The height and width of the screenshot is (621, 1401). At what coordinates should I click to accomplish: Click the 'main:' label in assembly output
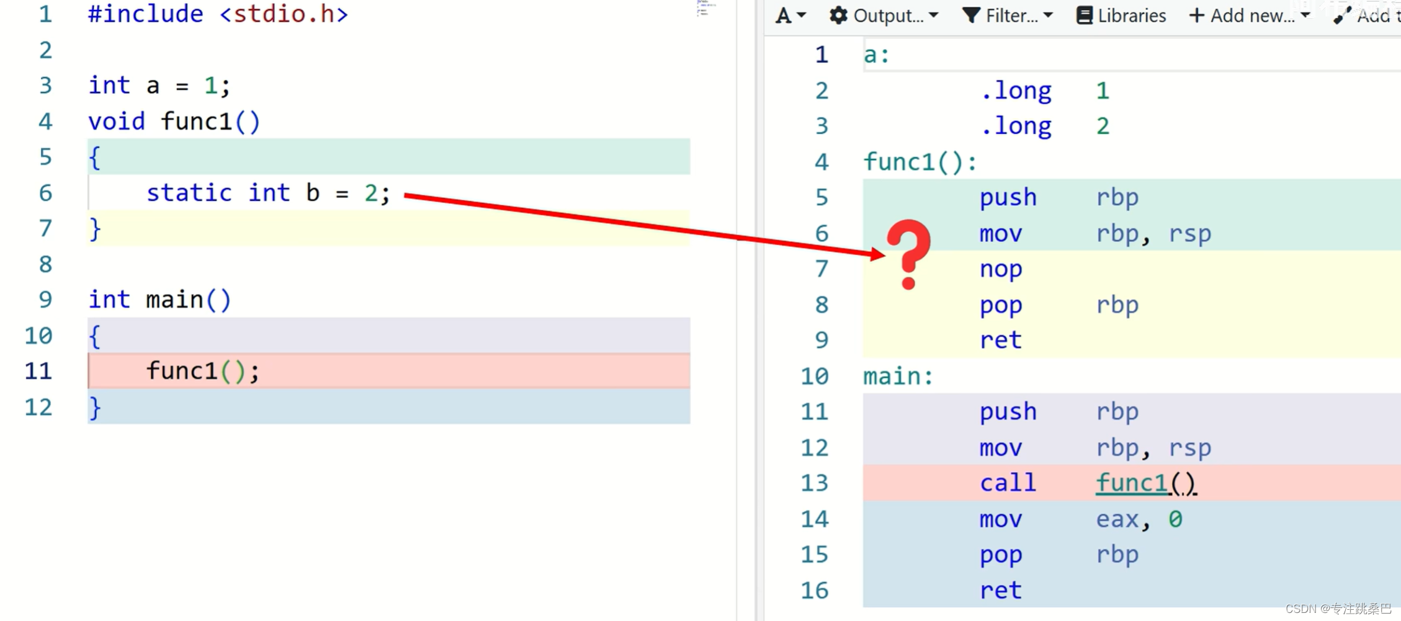point(898,376)
